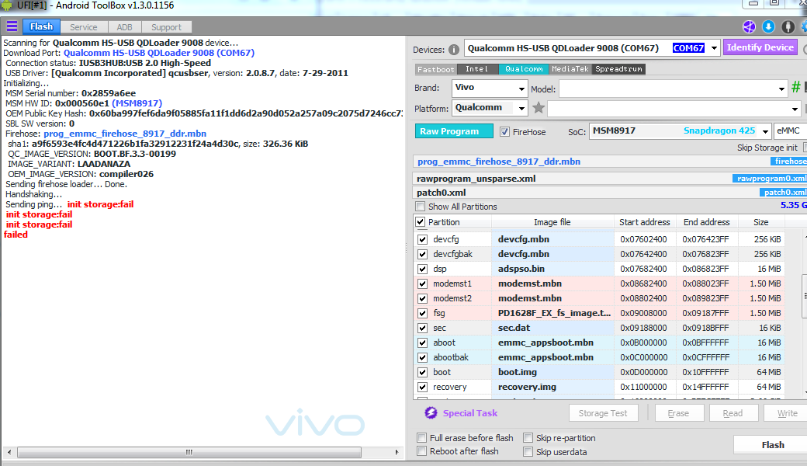Open the Support tab

tap(166, 27)
